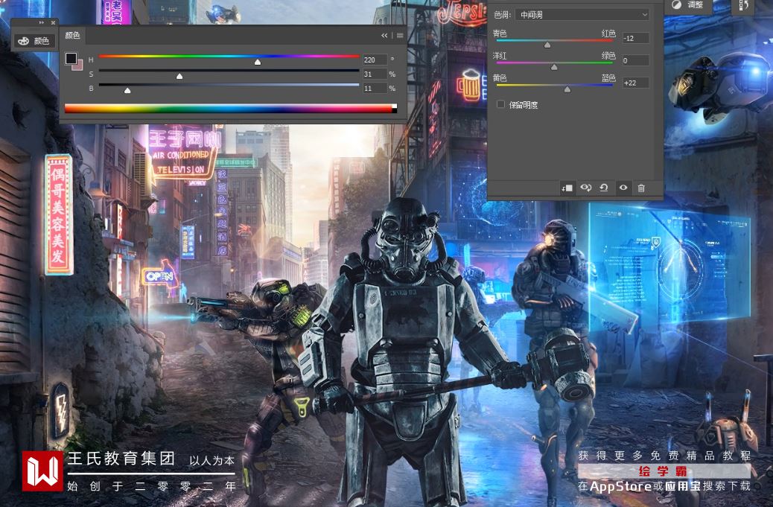Image resolution: width=773 pixels, height=507 pixels.
Task: Click the clip-to-layer icon in properties panel
Action: point(567,188)
